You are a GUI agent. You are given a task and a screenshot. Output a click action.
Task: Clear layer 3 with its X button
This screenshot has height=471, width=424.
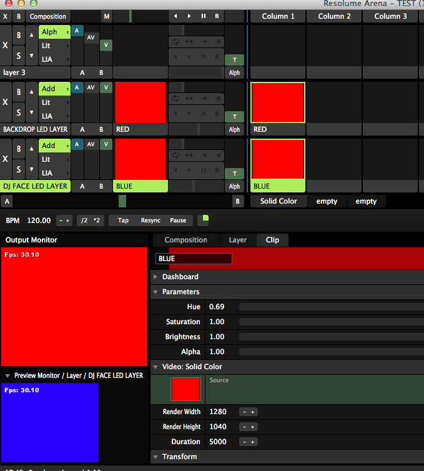pos(6,45)
